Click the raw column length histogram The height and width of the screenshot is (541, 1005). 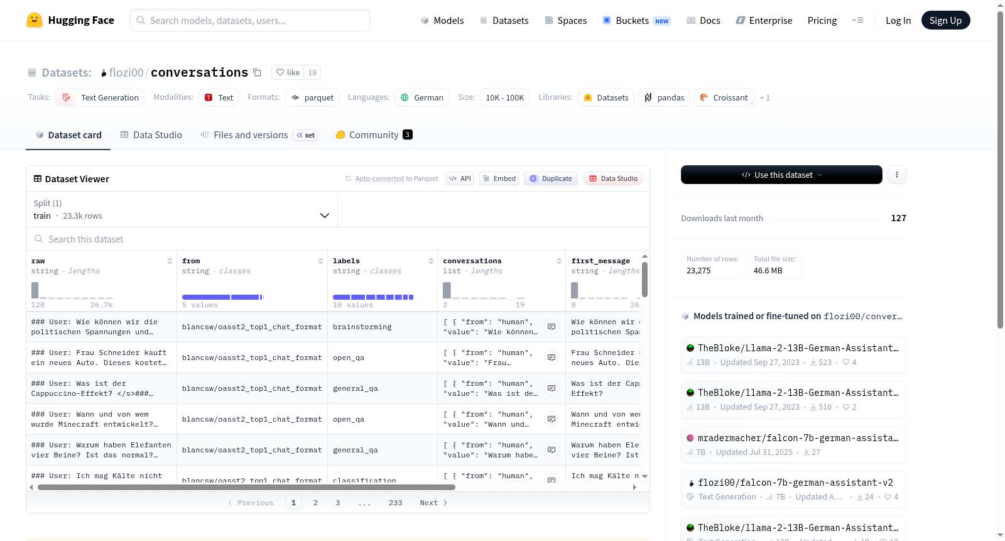(72, 290)
